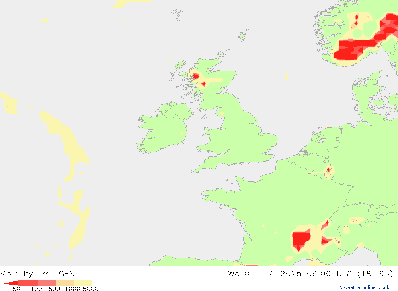Click the orange legend swatch between 500 and 1000

pos(65,283)
